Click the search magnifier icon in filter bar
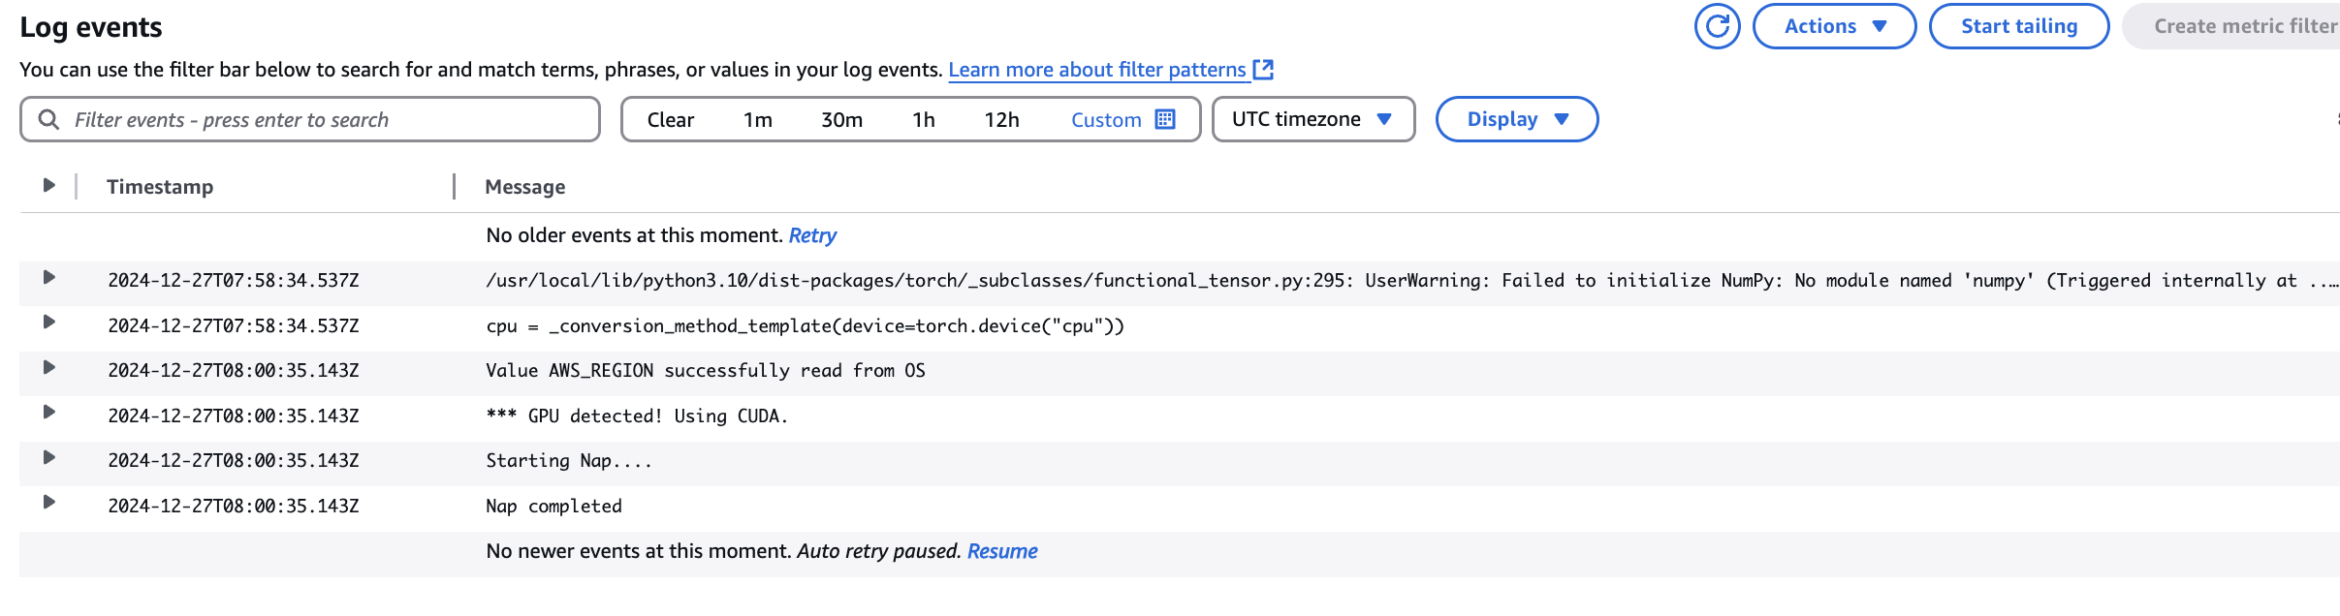The image size is (2340, 616). pyautogui.click(x=48, y=119)
